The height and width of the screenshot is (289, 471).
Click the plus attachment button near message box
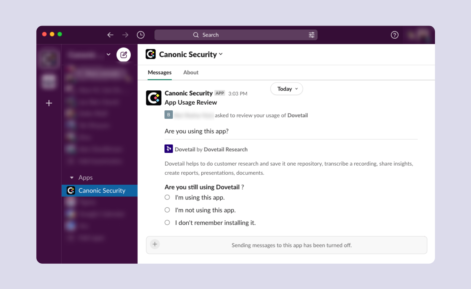[x=155, y=244]
